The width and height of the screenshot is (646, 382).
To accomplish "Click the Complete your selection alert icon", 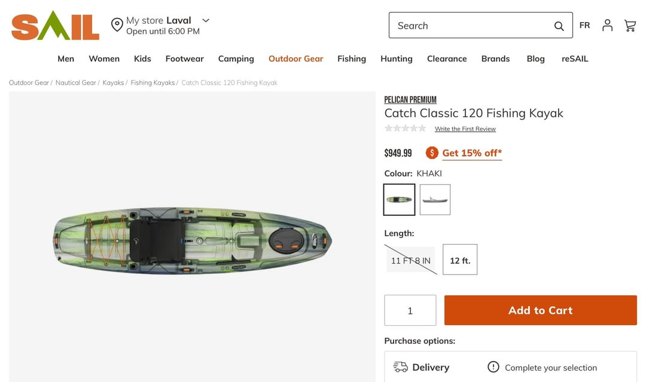I will 493,367.
